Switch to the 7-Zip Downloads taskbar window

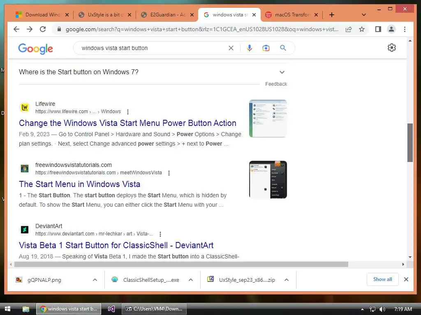(x=154, y=309)
